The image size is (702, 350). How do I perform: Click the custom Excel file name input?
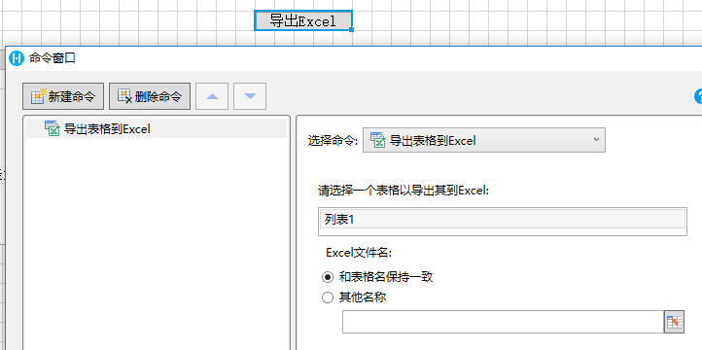[503, 322]
